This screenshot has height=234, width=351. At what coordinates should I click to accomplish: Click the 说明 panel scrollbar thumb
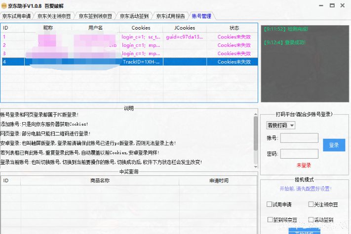[x=256, y=134]
